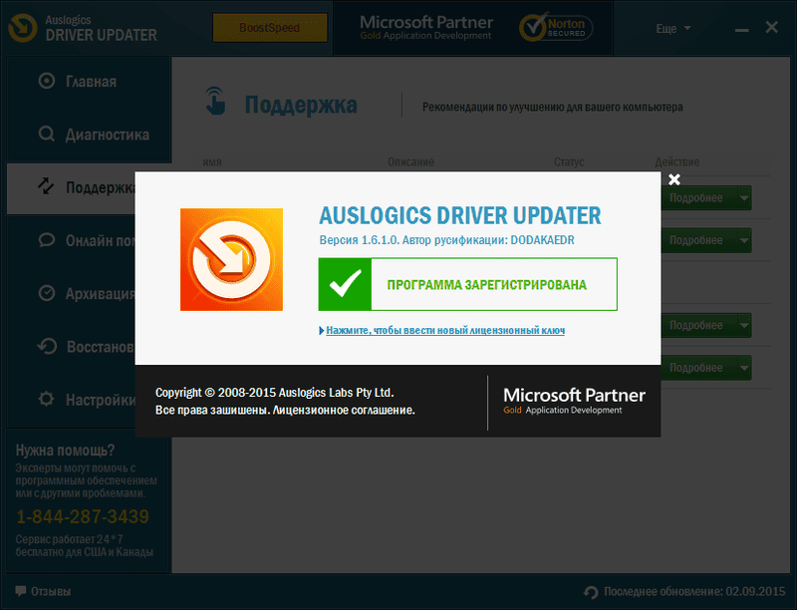Click the Auslogics Driver Updater logo icon
The image size is (797, 610).
tap(23, 28)
